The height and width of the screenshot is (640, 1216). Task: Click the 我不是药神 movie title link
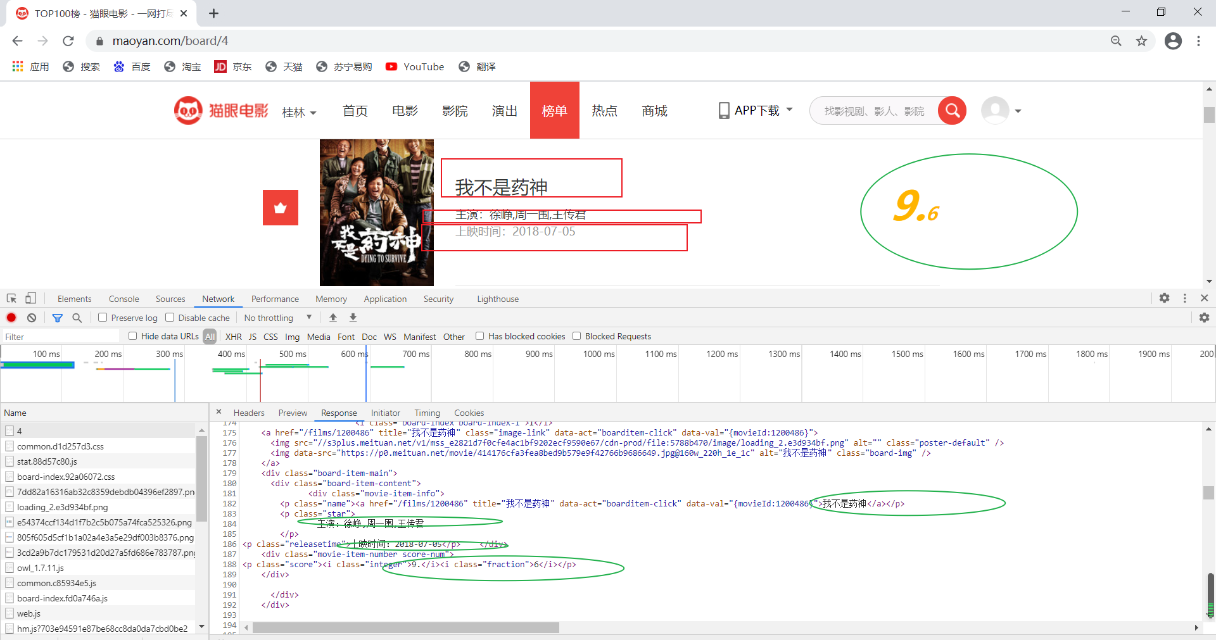tap(501, 187)
